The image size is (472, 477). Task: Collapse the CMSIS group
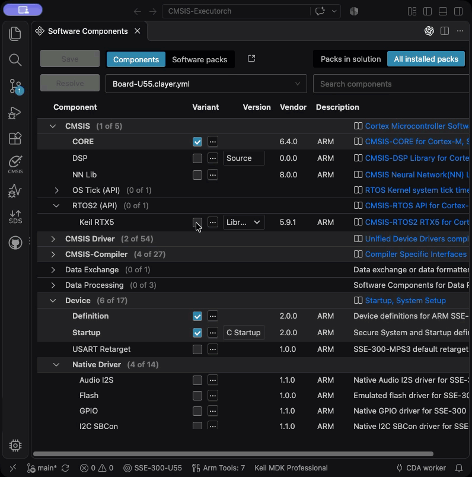coord(53,126)
